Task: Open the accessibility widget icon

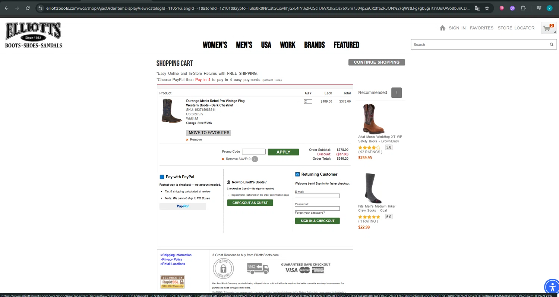Action: (x=552, y=287)
